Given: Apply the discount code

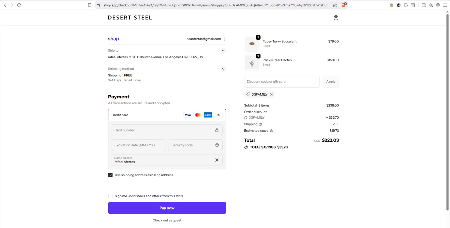Looking at the screenshot, I should [x=331, y=82].
